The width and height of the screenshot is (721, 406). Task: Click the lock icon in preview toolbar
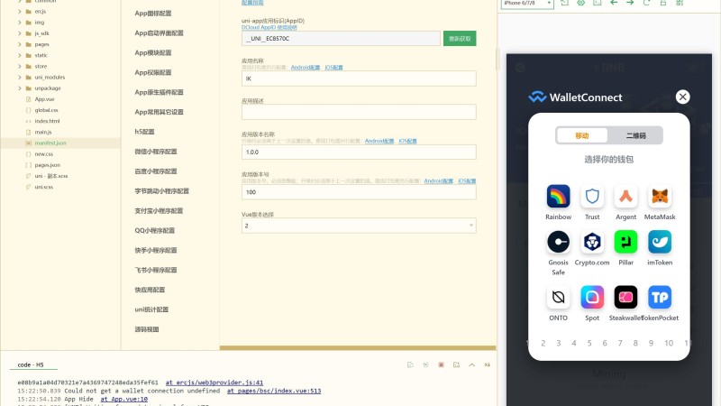pyautogui.click(x=663, y=3)
